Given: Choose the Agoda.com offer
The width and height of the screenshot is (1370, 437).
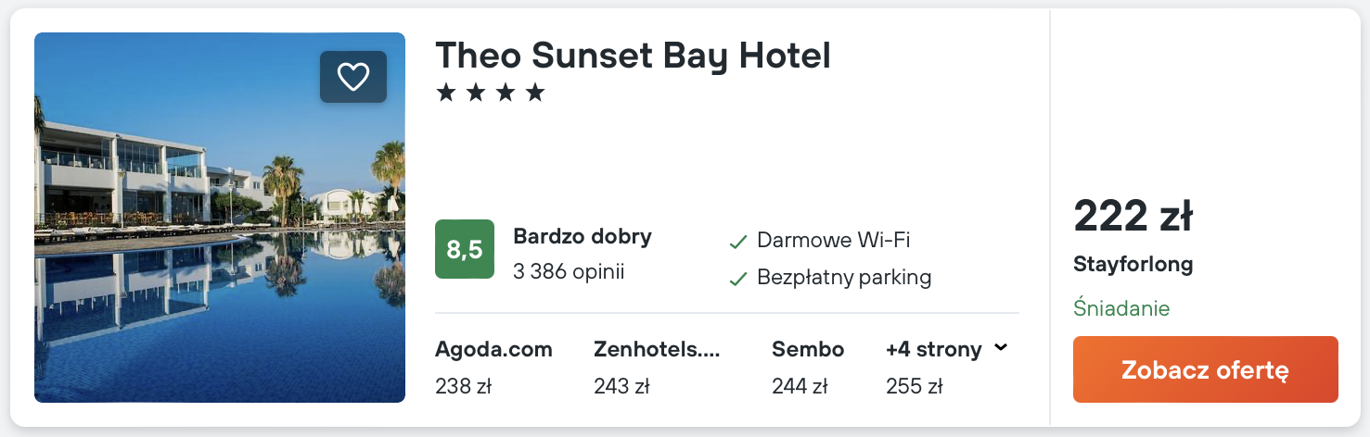Looking at the screenshot, I should click(x=493, y=349).
